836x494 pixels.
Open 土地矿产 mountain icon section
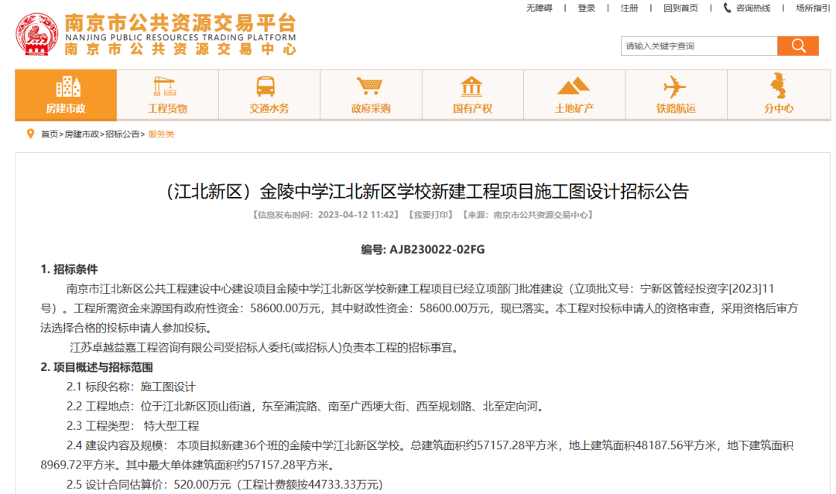574,87
